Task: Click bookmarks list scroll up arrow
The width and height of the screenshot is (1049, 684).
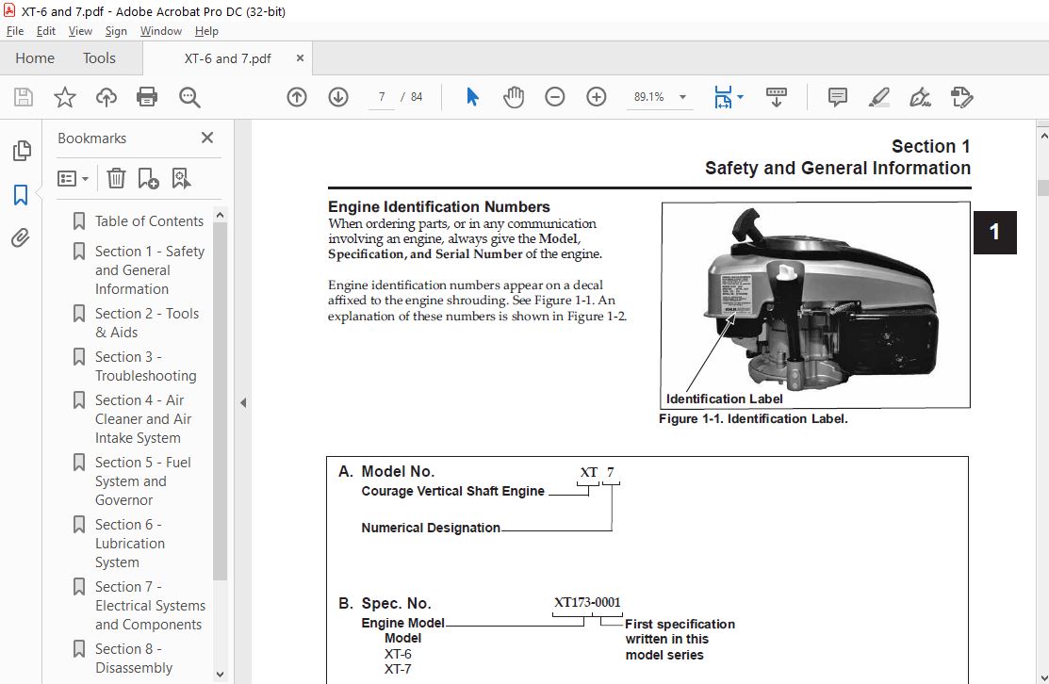Action: click(220, 216)
